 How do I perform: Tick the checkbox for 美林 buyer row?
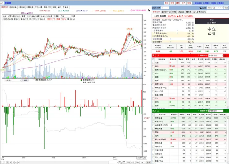click(153, 66)
